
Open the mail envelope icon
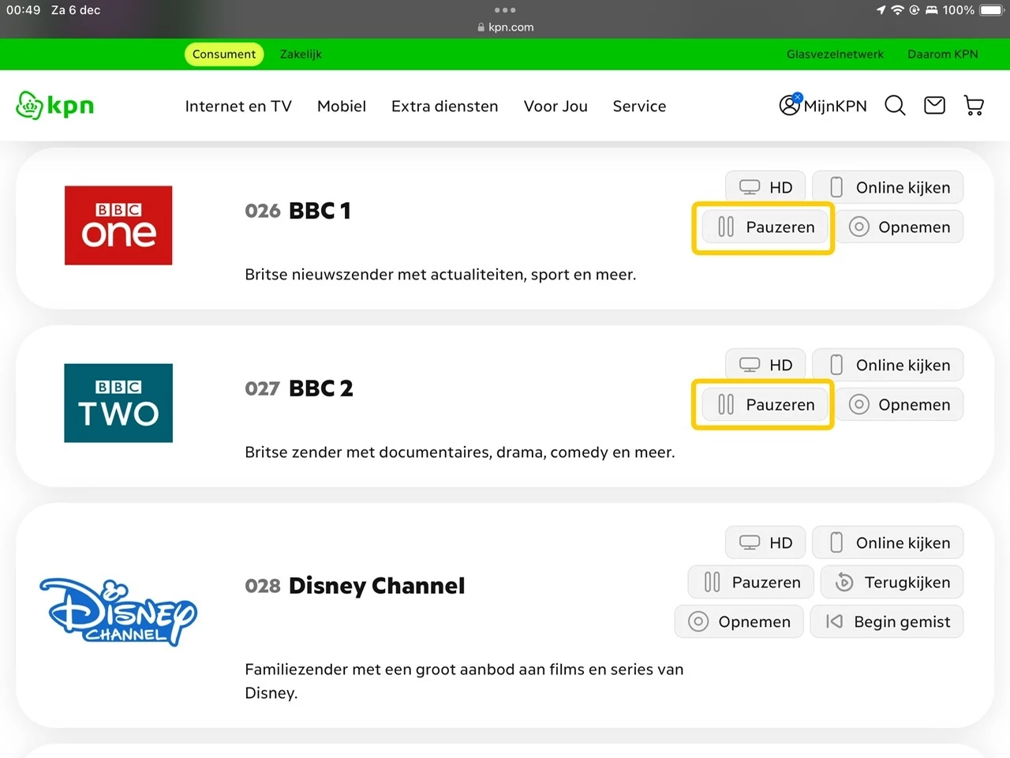[x=934, y=105]
